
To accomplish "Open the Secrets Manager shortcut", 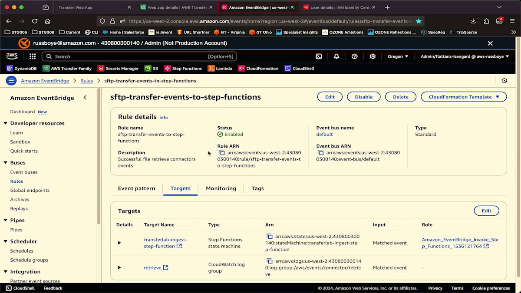I will coord(118,69).
